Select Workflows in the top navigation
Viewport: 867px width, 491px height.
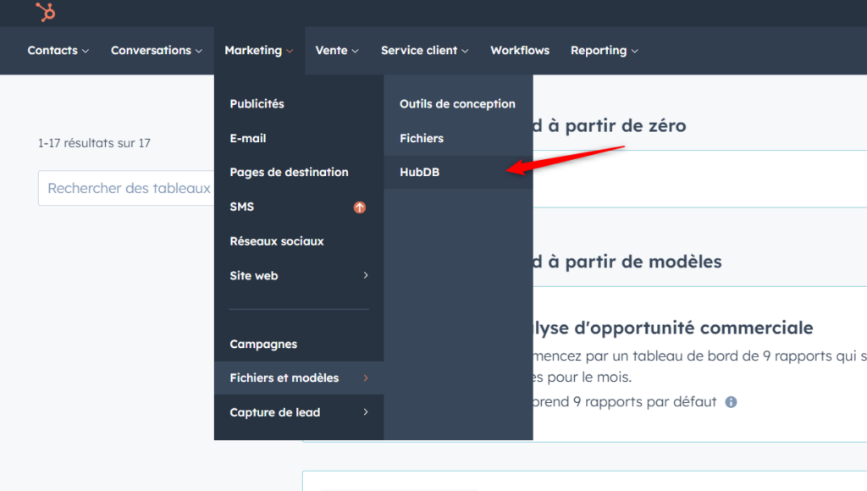(x=520, y=50)
